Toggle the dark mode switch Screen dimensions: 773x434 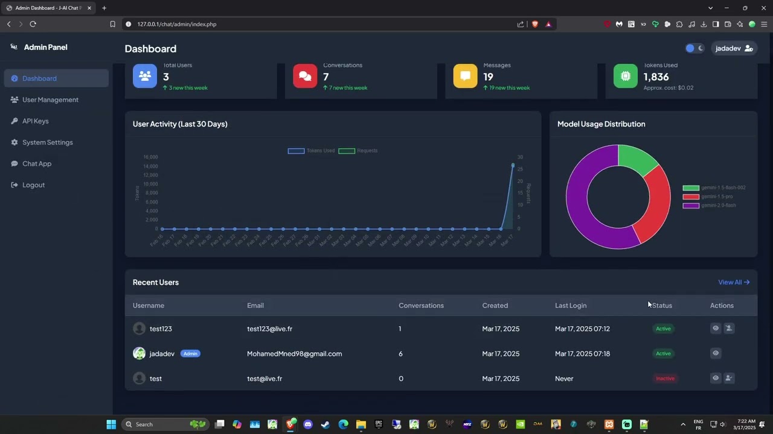click(x=694, y=48)
